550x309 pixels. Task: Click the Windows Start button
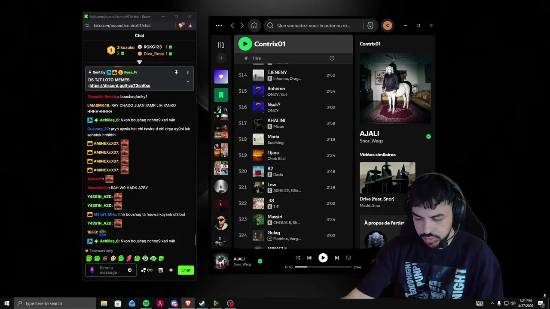tap(7, 303)
